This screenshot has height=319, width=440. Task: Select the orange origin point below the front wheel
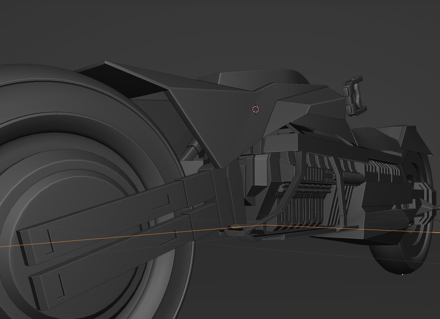point(403,274)
